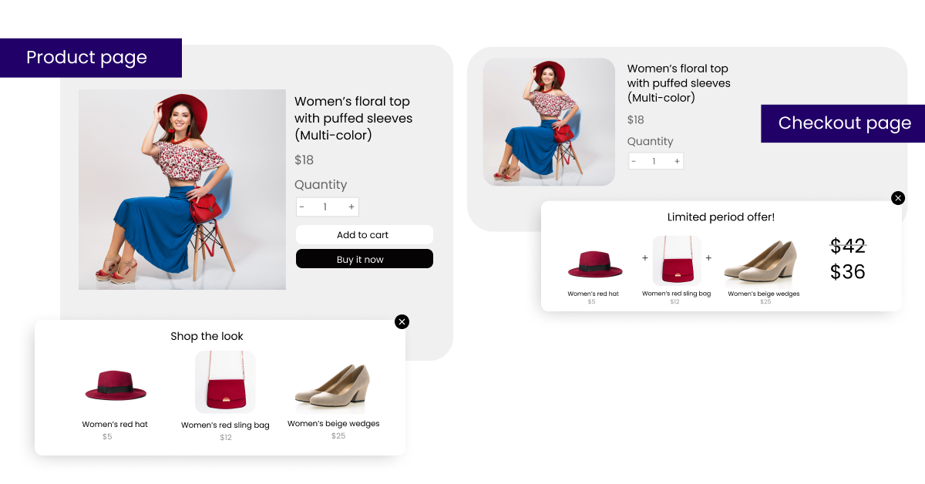Viewport: 925px width, 484px height.
Task: Dismiss the Shop the look popup
Action: [402, 321]
